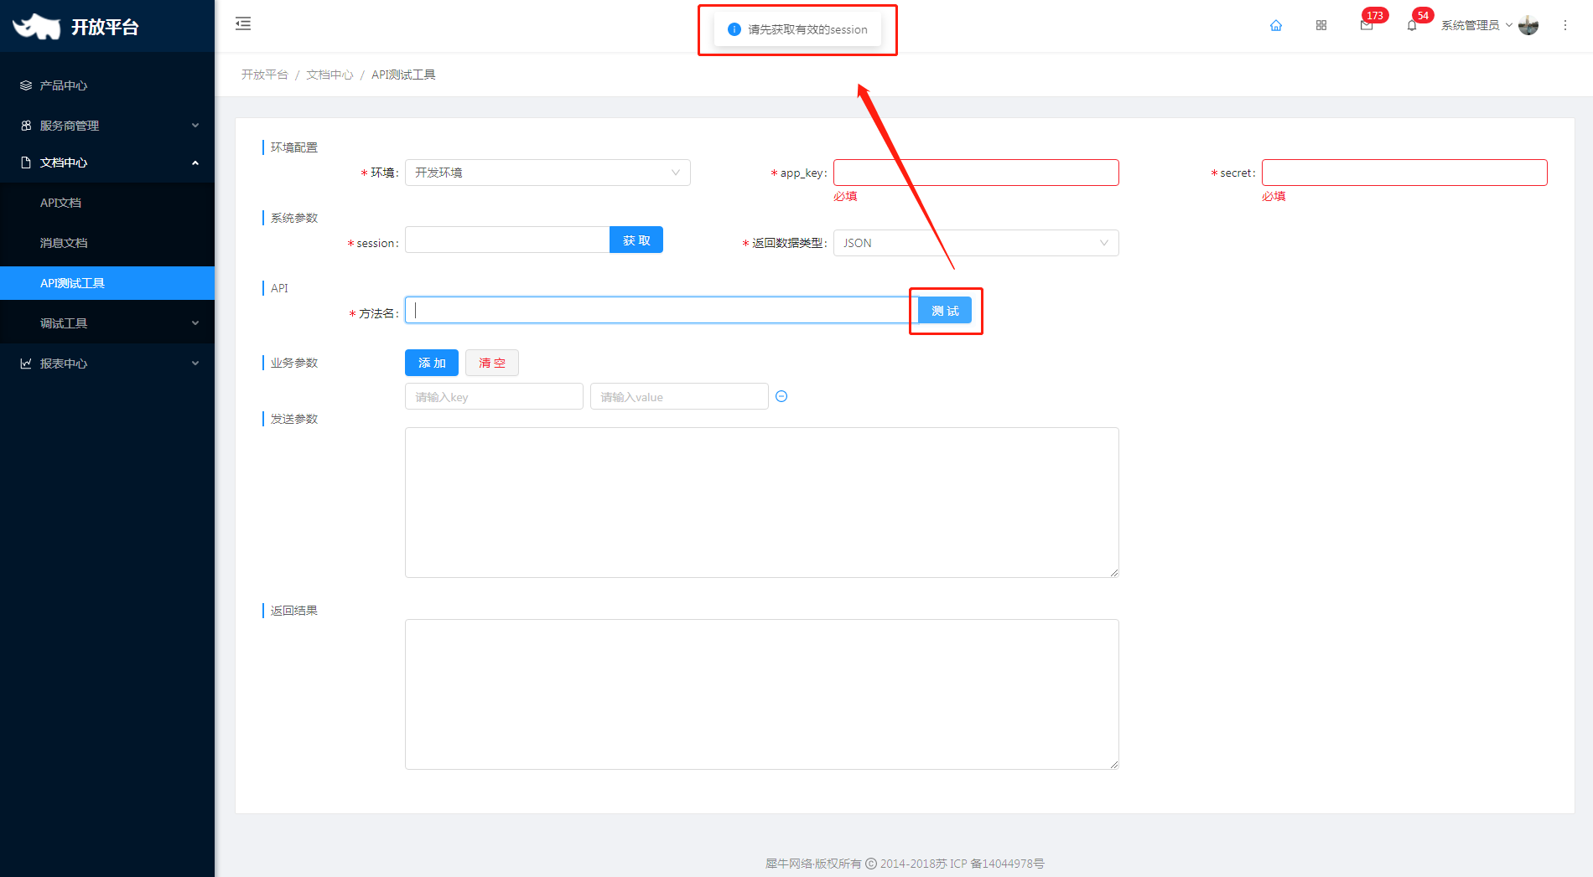Click the info icon in session notification
Viewport: 1593px width, 877px height.
point(734,29)
